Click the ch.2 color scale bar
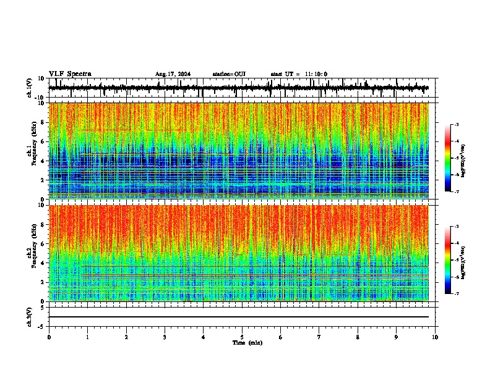Image resolution: width=490 pixels, height=378 pixels. coord(447,260)
